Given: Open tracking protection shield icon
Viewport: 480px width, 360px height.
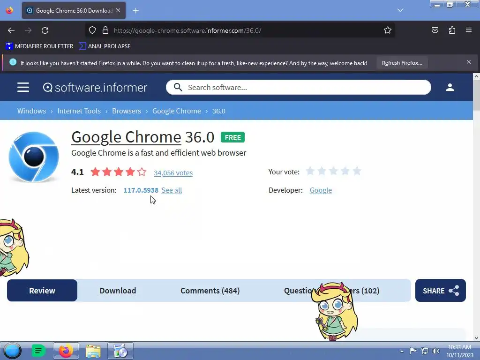Looking at the screenshot, I should click(x=92, y=30).
